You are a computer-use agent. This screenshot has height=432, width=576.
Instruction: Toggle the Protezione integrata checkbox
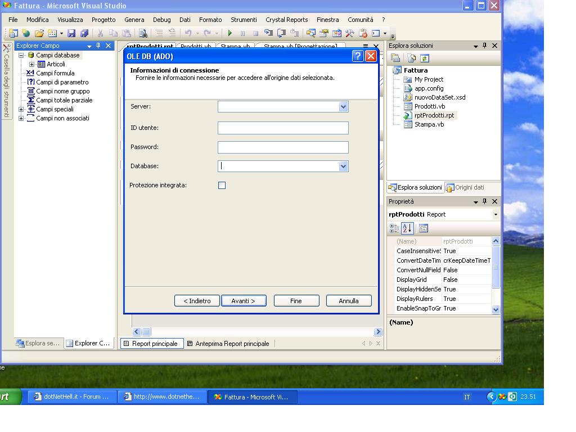point(222,185)
